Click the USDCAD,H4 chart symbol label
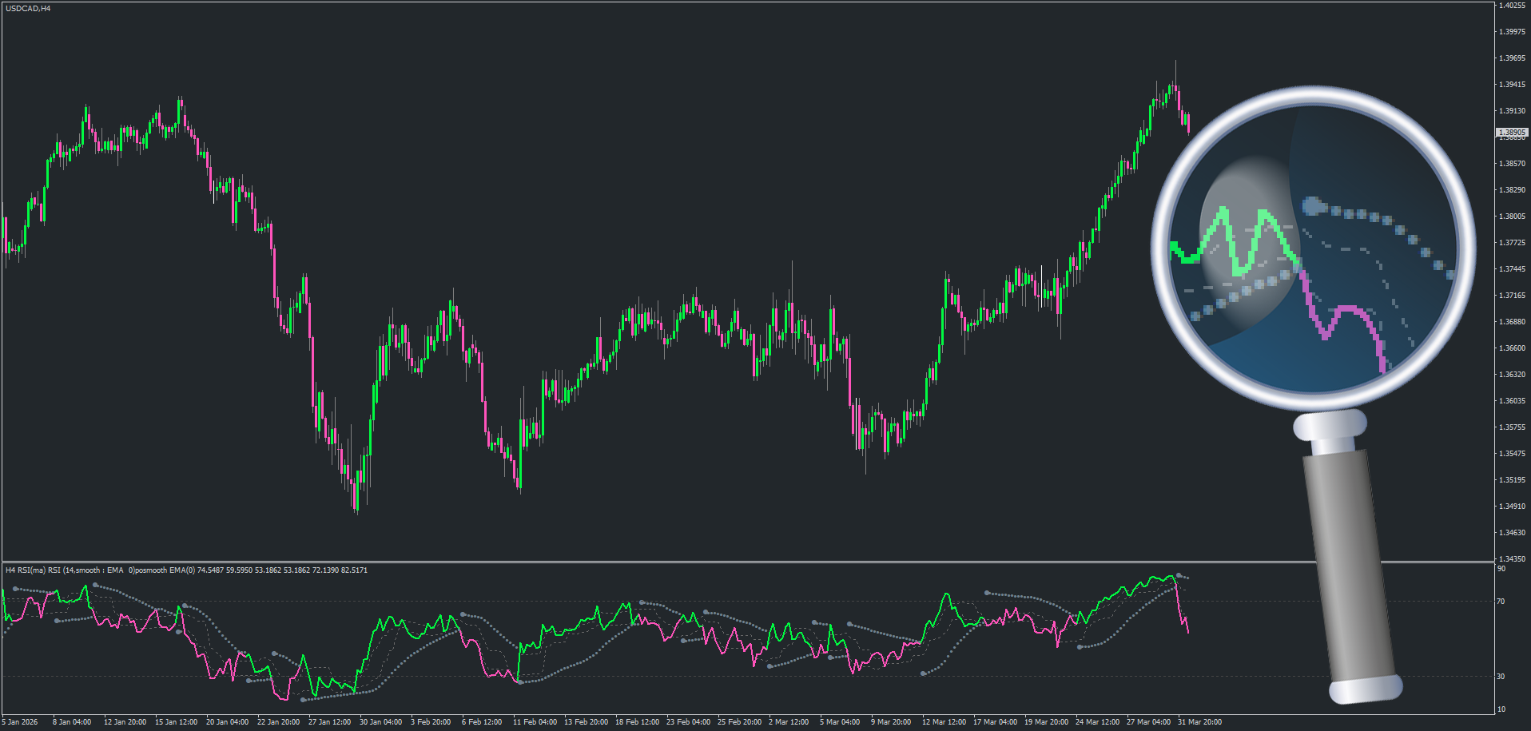Image resolution: width=1531 pixels, height=731 pixels. pos(28,8)
